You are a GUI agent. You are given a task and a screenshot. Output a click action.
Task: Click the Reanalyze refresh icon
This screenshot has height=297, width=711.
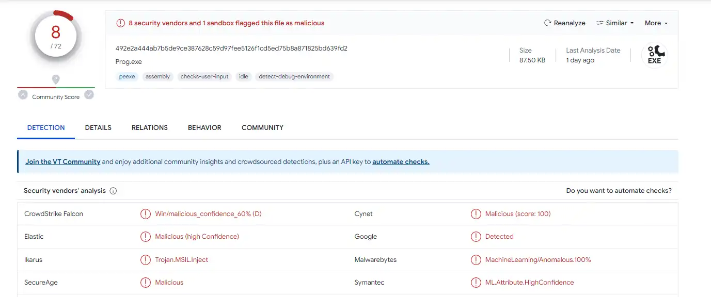[x=548, y=23]
